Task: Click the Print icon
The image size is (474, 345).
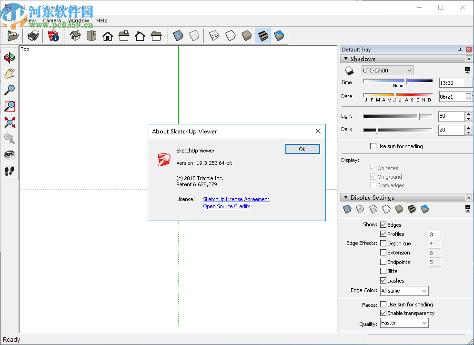Action: pos(33,36)
